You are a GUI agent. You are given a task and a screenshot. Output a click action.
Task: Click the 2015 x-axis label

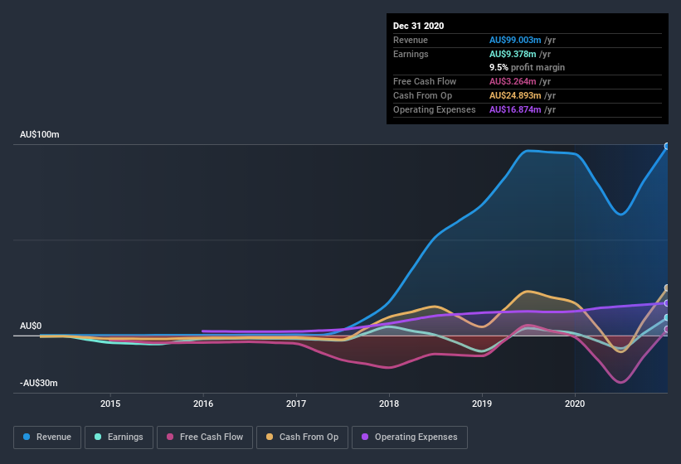[x=110, y=404]
